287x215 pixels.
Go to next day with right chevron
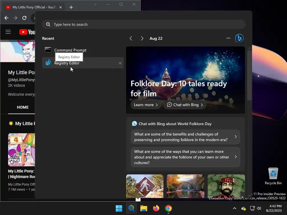[x=142, y=38]
